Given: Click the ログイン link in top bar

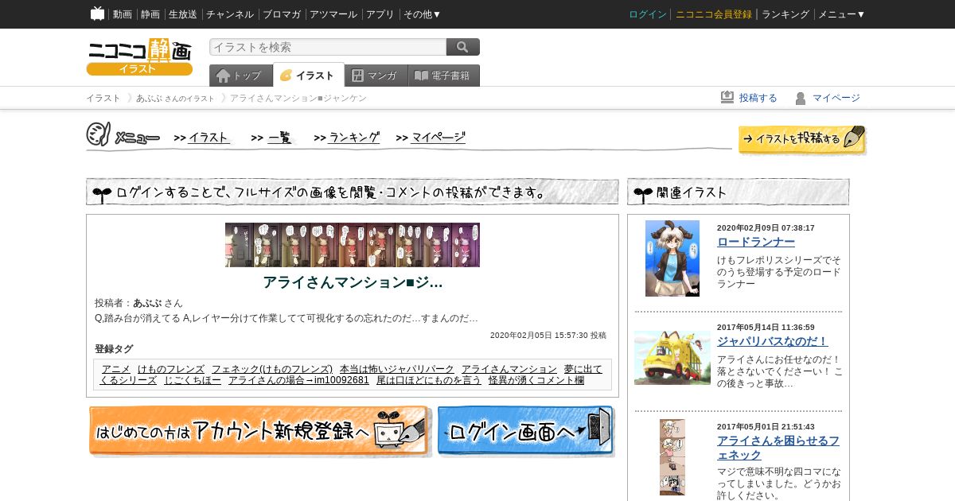Looking at the screenshot, I should pos(648,14).
